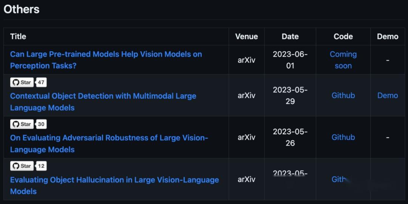Click the star count 47 label
The width and height of the screenshot is (408, 204).
(x=41, y=82)
